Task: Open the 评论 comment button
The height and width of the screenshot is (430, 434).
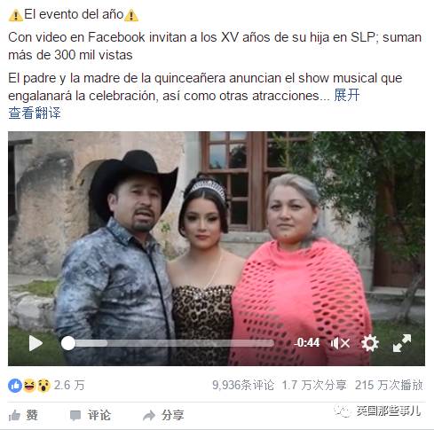Action: click(91, 415)
